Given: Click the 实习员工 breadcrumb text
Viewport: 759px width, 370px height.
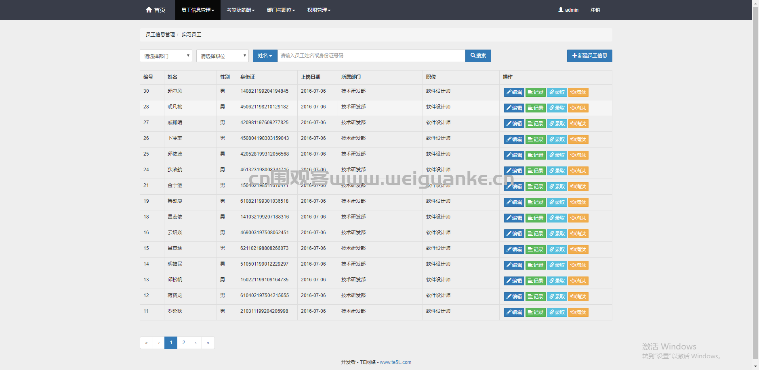Looking at the screenshot, I should (x=191, y=35).
